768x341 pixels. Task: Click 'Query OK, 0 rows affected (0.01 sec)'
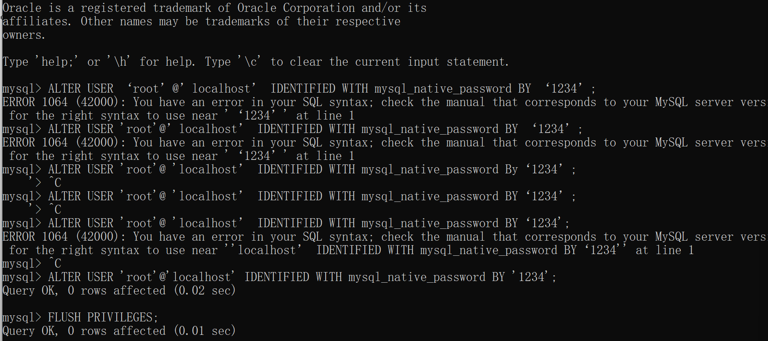pos(119,331)
